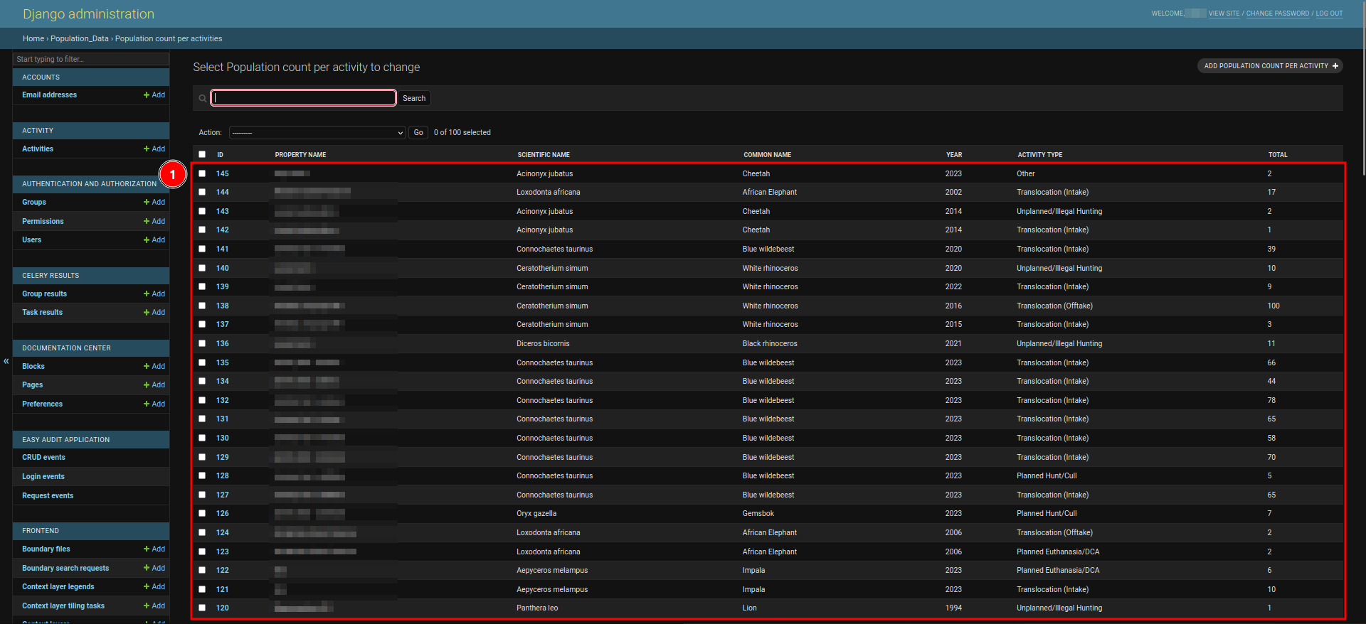Open record ID 143
The image size is (1366, 624).
coord(223,211)
